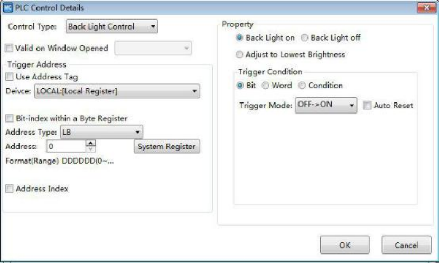The image size is (439, 263).
Task: Choose Adjust to Lowest Brightness option
Action: [240, 54]
